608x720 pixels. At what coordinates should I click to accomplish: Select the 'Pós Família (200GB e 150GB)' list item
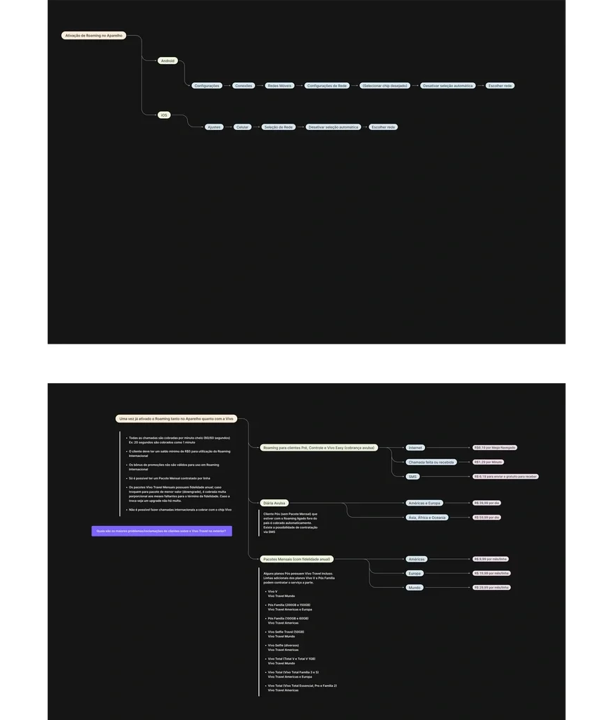click(289, 607)
